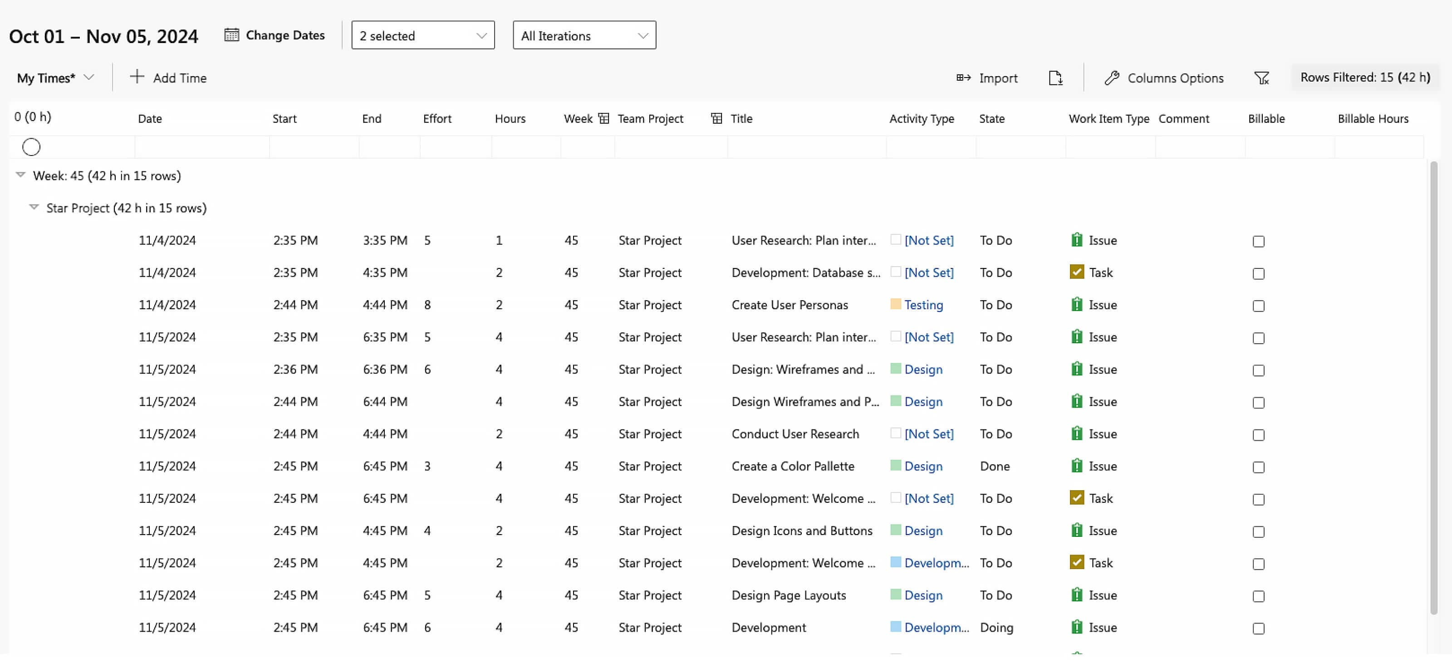
Task: Click Issue icon in the Doing Development row
Action: (1077, 627)
